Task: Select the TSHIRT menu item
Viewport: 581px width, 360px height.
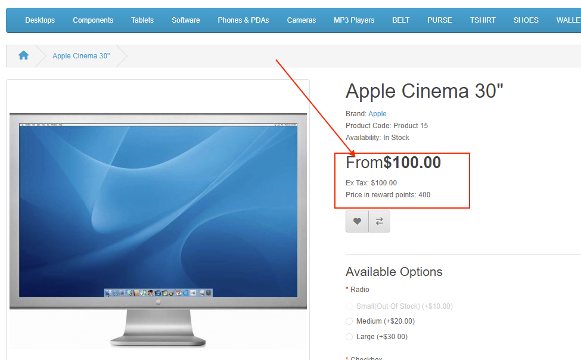Action: [x=483, y=20]
